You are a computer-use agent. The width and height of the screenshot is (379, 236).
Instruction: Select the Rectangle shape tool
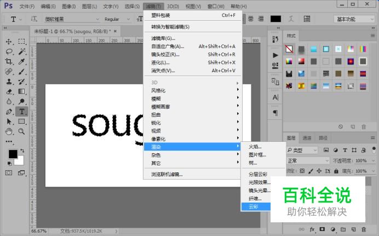coord(21,122)
